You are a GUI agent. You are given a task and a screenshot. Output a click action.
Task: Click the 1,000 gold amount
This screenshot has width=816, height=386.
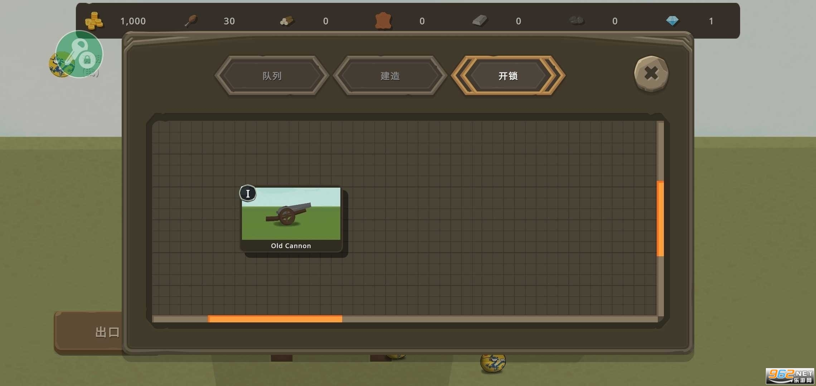[x=133, y=21]
